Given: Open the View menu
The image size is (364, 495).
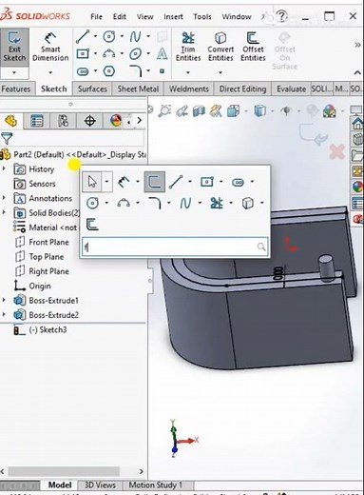Looking at the screenshot, I should (145, 16).
